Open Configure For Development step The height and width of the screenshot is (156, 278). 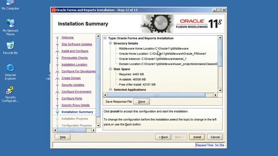pyautogui.click(x=79, y=71)
